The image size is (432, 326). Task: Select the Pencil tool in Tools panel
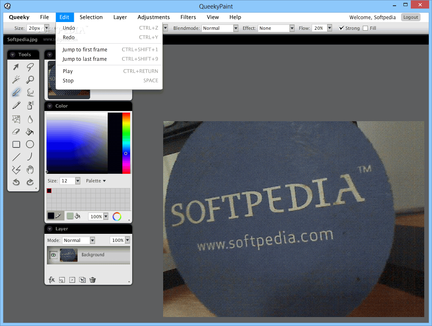16,105
